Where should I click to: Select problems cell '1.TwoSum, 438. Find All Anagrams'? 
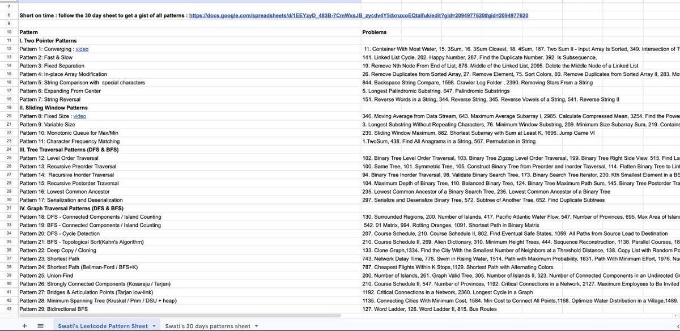(x=520, y=141)
